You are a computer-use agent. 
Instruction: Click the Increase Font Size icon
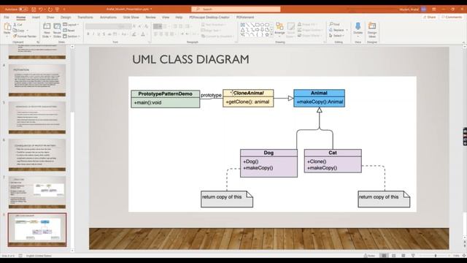[x=134, y=26]
